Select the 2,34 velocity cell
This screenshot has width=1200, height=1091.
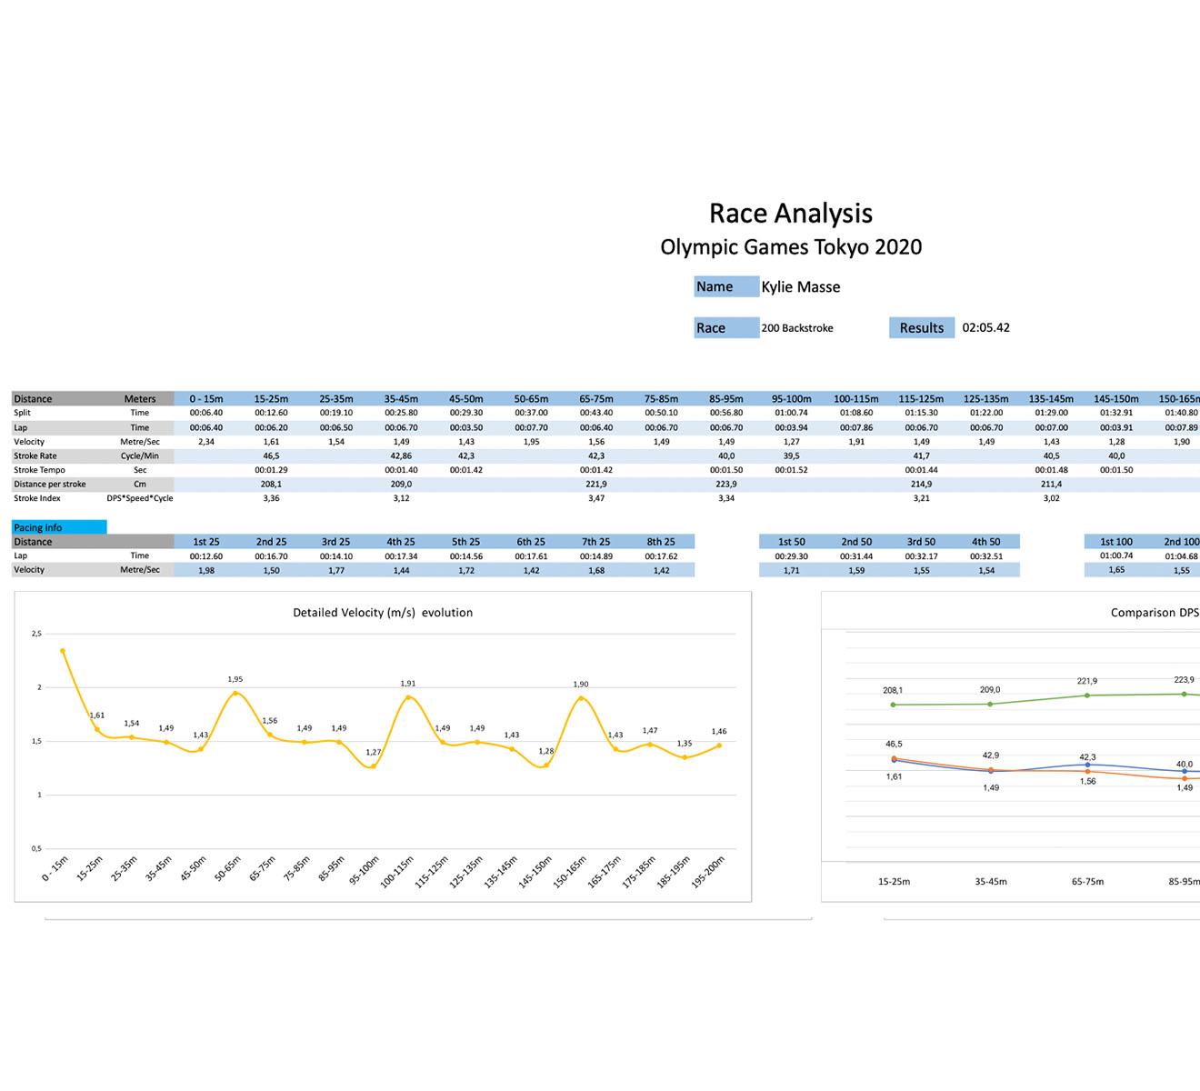(206, 442)
